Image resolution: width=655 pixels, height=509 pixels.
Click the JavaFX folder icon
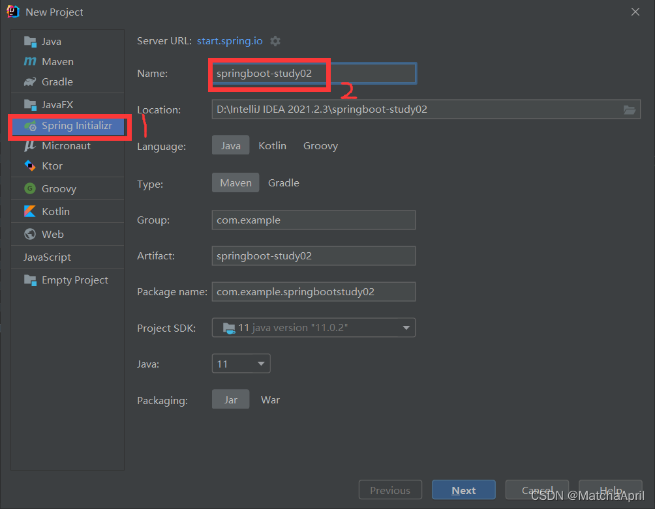[x=30, y=104]
